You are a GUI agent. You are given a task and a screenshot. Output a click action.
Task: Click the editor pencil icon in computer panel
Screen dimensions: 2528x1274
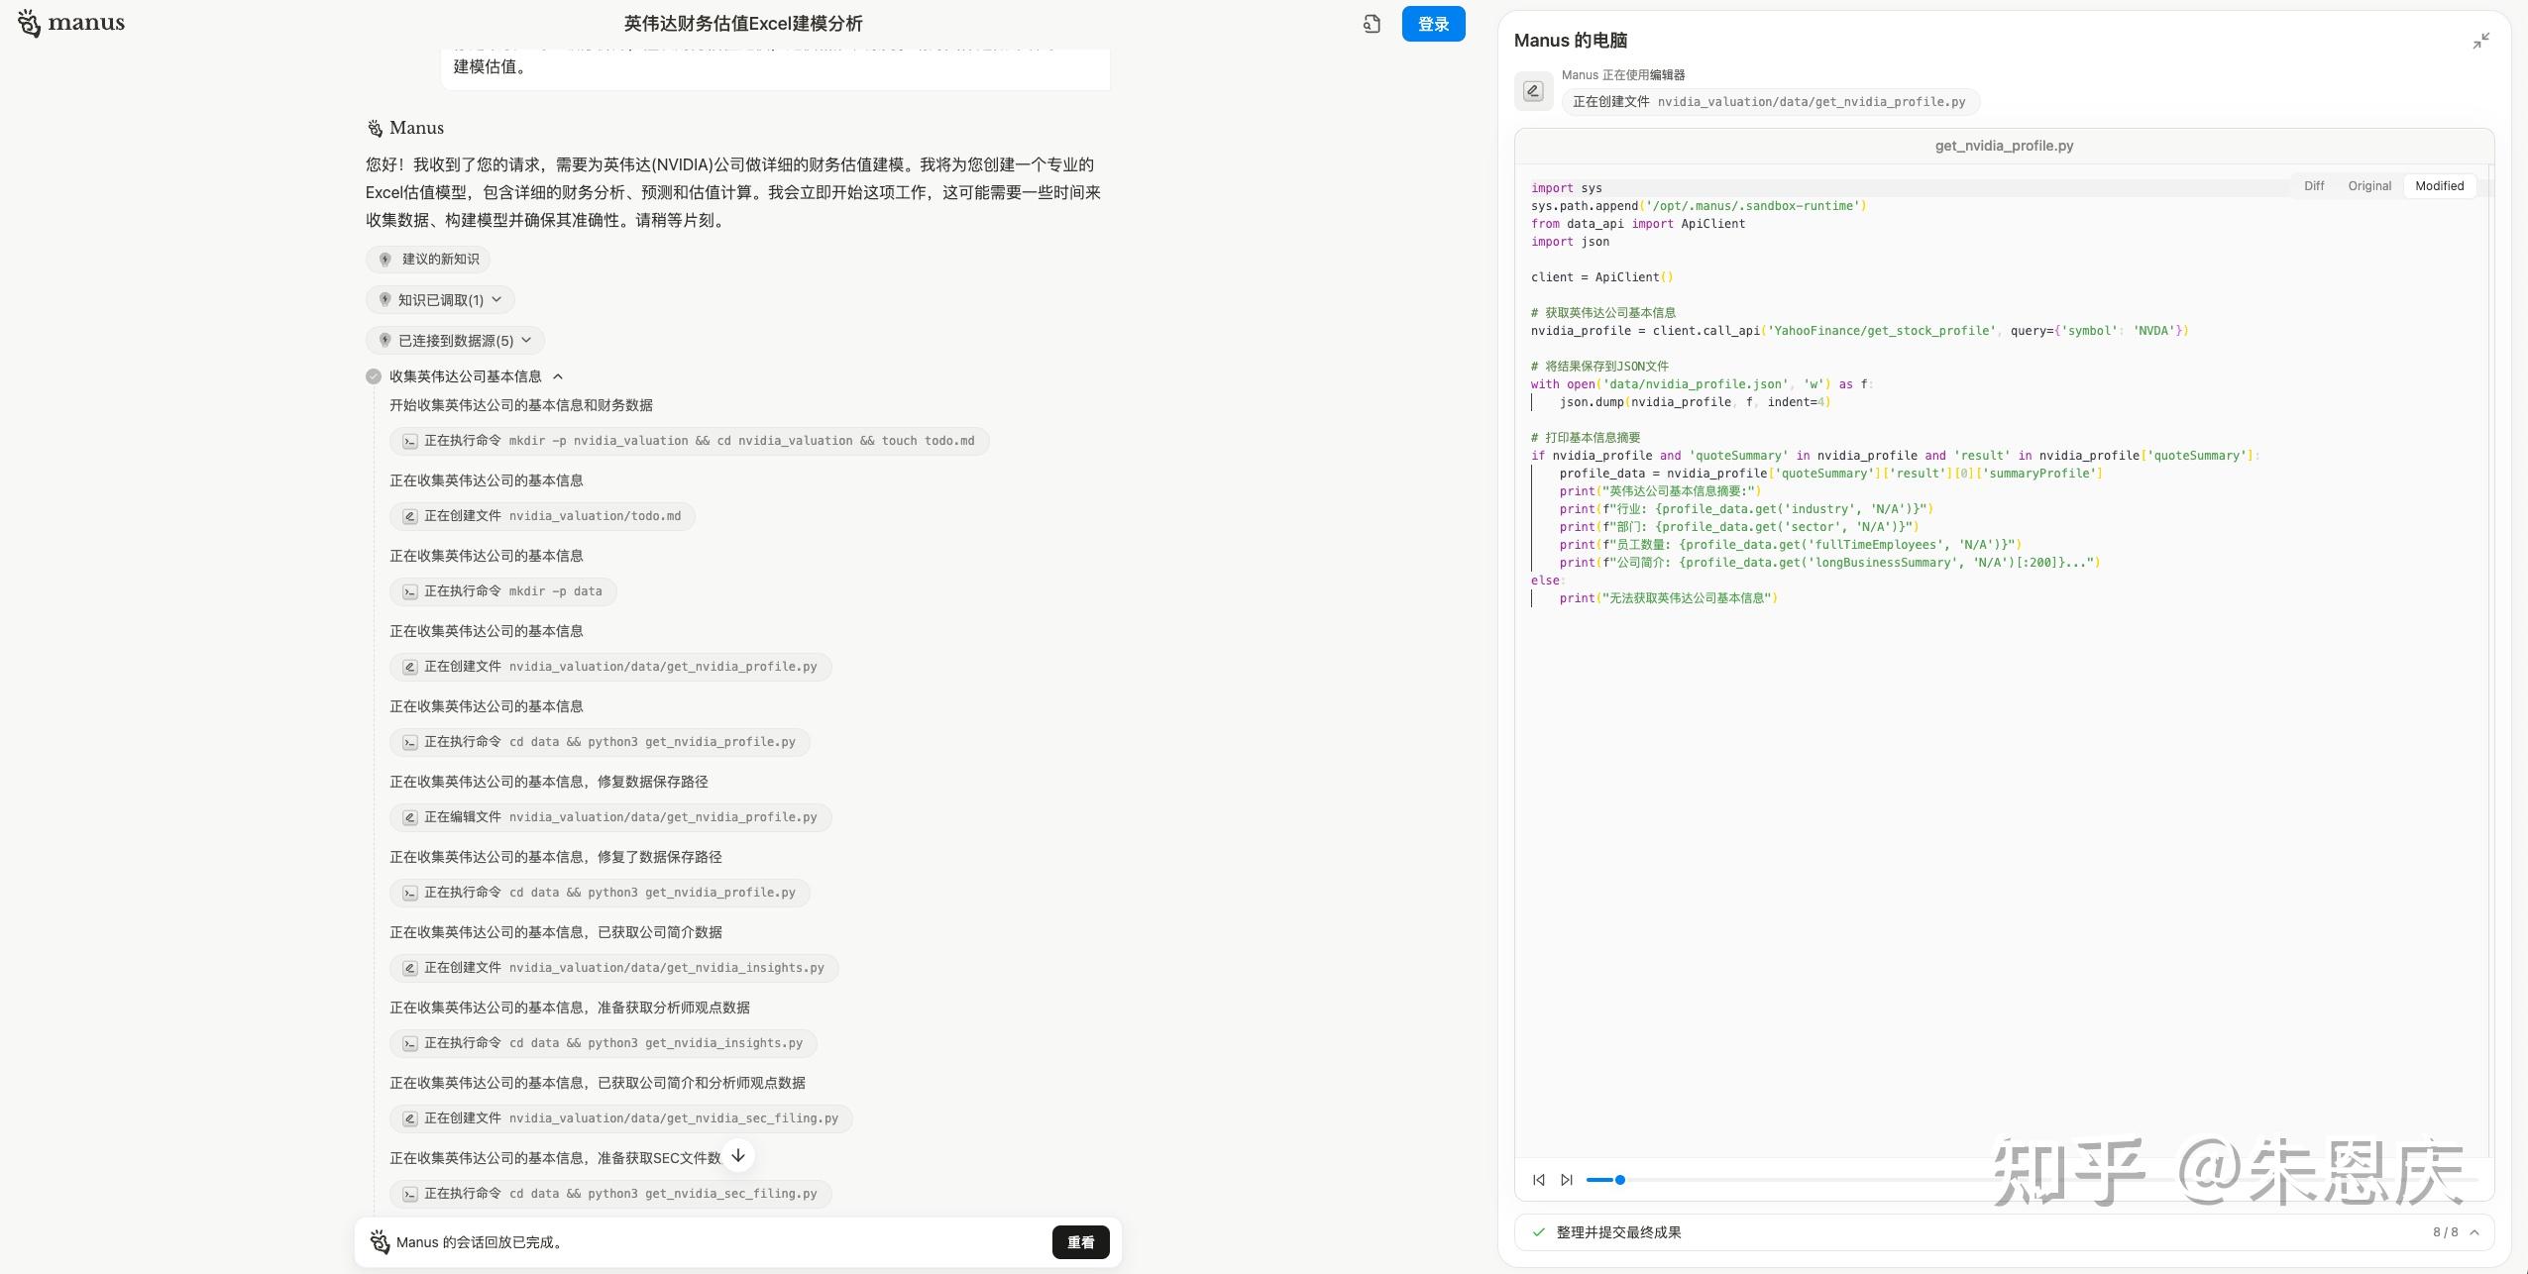tap(1533, 91)
